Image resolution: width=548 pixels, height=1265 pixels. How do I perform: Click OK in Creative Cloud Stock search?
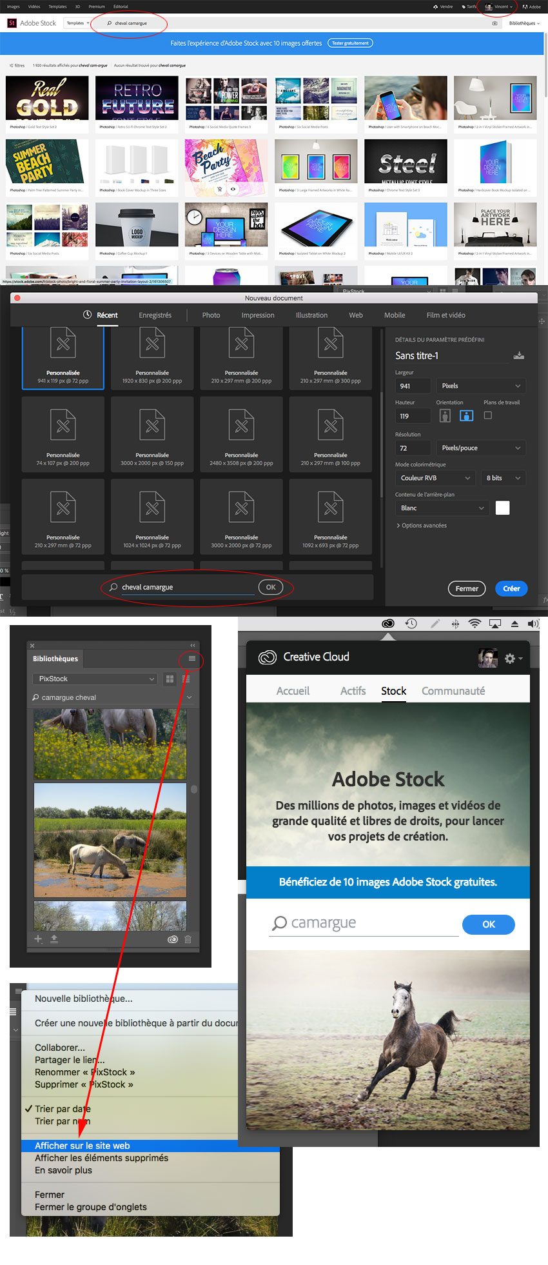click(x=489, y=924)
